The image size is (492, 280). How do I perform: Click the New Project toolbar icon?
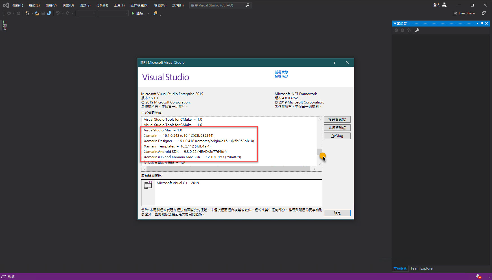pyautogui.click(x=27, y=13)
